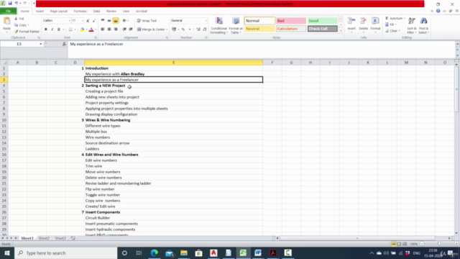
Task: Apply the Check Cell style
Action: click(x=322, y=29)
